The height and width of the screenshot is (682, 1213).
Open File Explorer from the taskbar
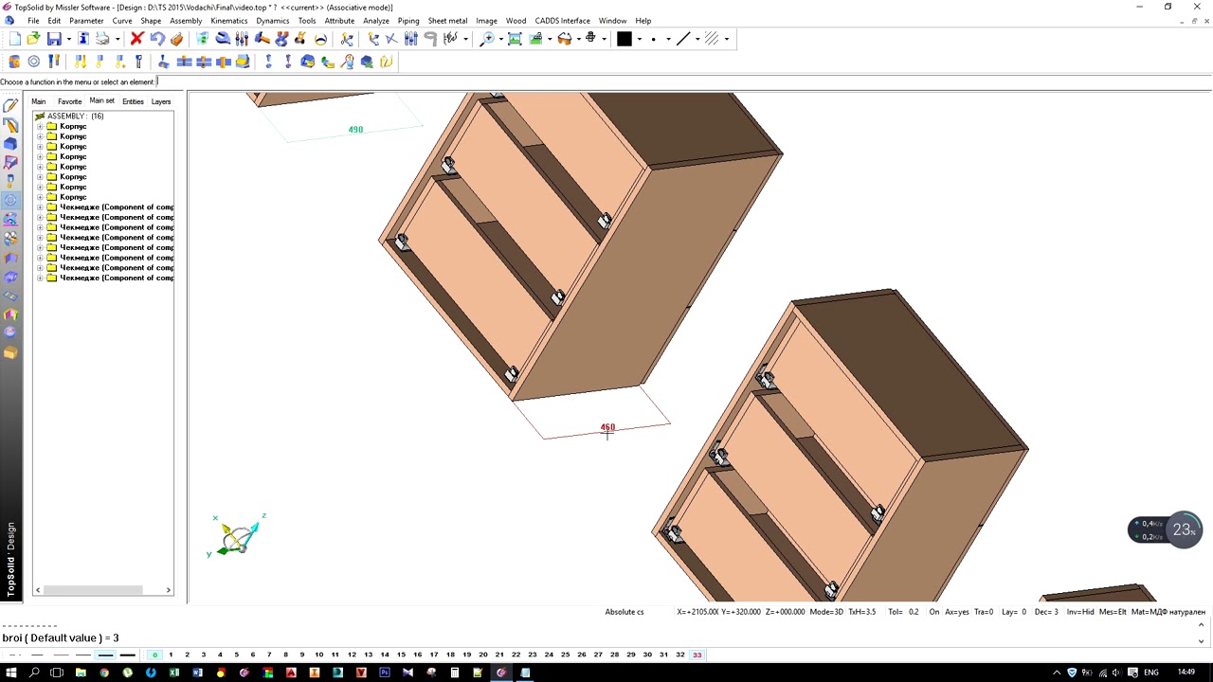(x=81, y=673)
